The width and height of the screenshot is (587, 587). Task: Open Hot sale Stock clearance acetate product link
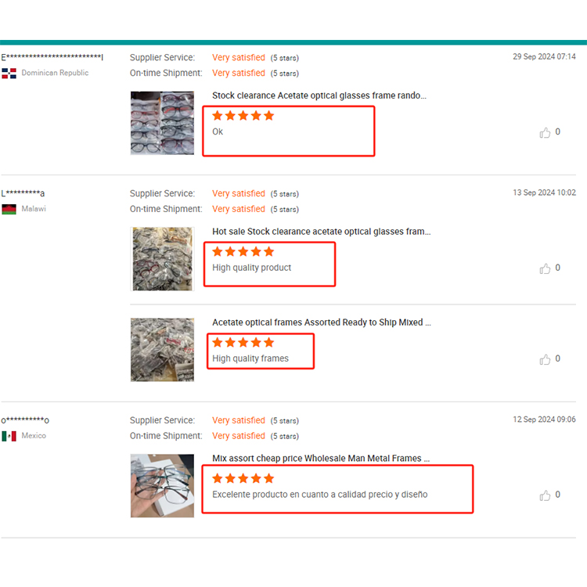pos(321,232)
